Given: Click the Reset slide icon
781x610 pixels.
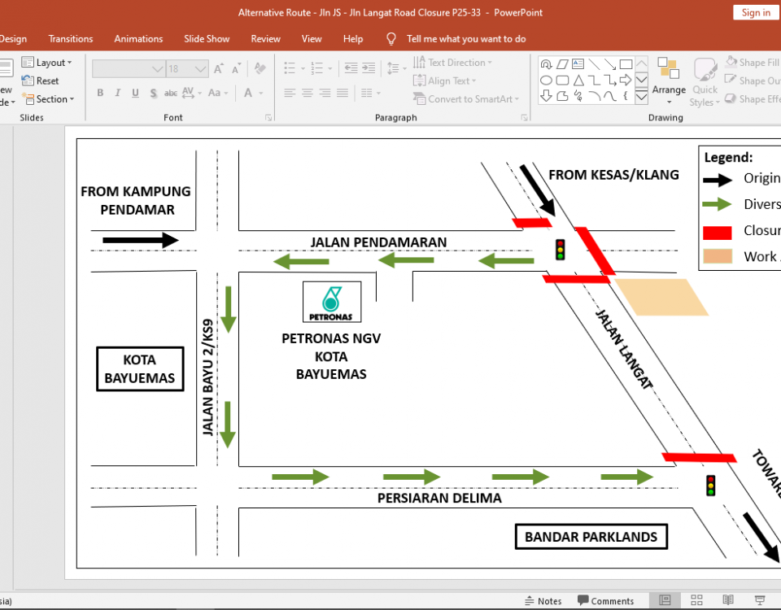Looking at the screenshot, I should pos(28,81).
